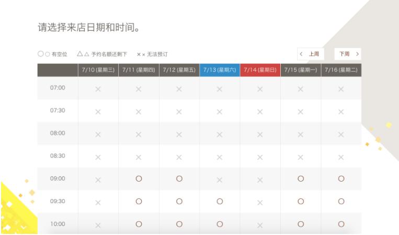
Task: Book available circle at 09:30 on 7/12
Action: coord(179,202)
